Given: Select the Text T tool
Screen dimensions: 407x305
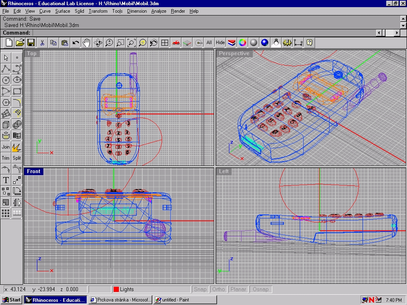Looking at the screenshot, I should [x=6, y=180].
